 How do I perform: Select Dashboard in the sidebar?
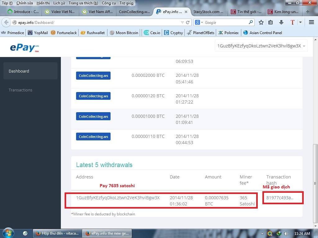coord(30,71)
